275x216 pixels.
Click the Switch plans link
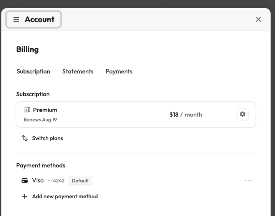tap(47, 138)
